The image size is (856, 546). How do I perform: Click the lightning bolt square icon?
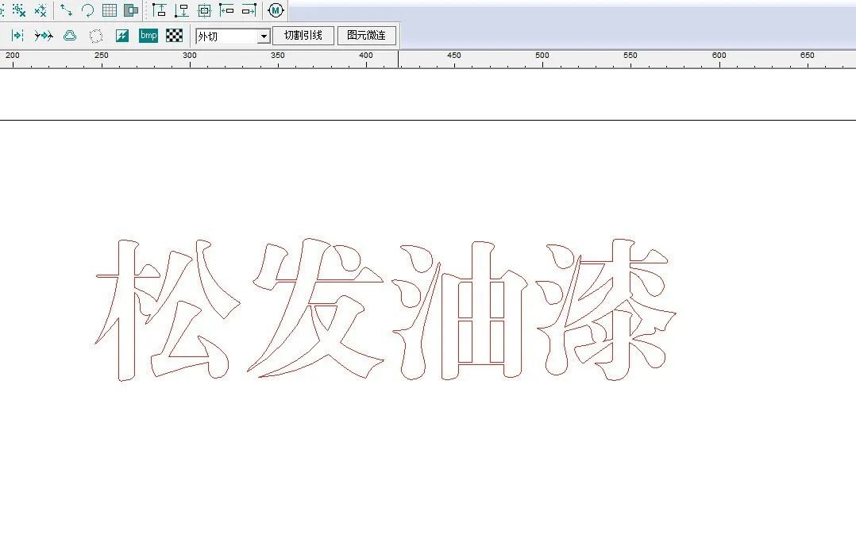click(x=122, y=36)
